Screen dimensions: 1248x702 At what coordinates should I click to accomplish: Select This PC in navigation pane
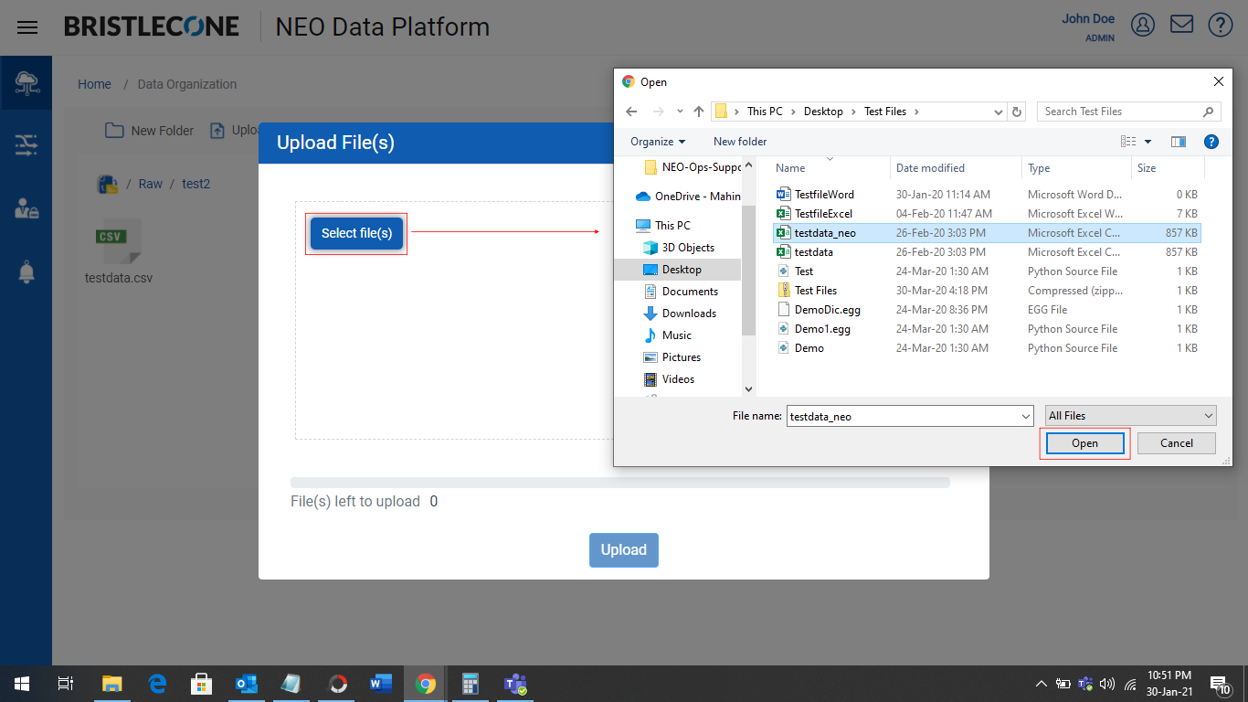(663, 226)
